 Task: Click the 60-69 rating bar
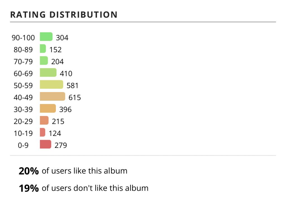pyautogui.click(x=48, y=73)
